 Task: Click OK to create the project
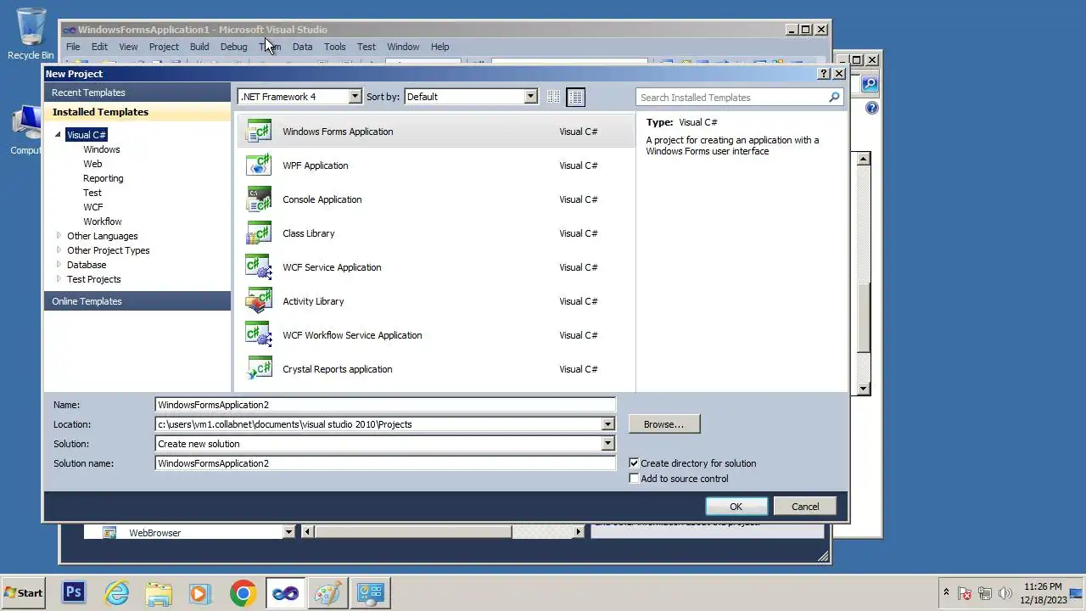736,507
